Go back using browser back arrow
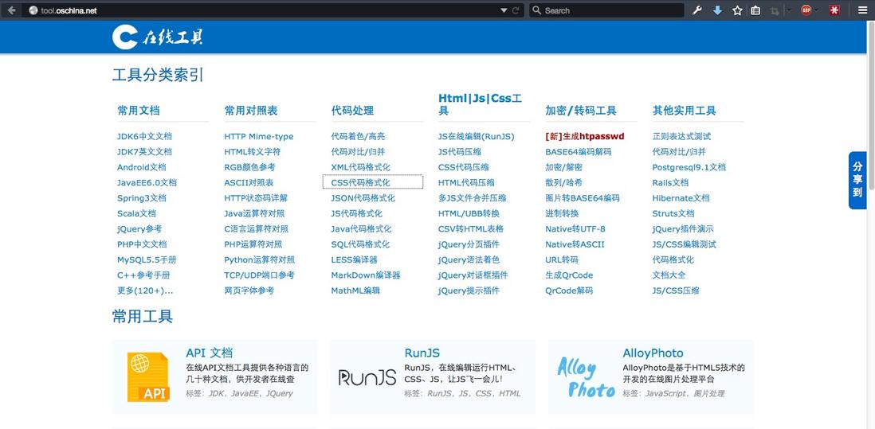Screen dimensions: 875x429 tap(11, 10)
